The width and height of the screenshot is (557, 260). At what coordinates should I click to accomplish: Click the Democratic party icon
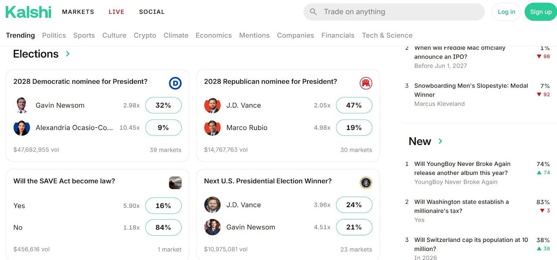pyautogui.click(x=175, y=83)
